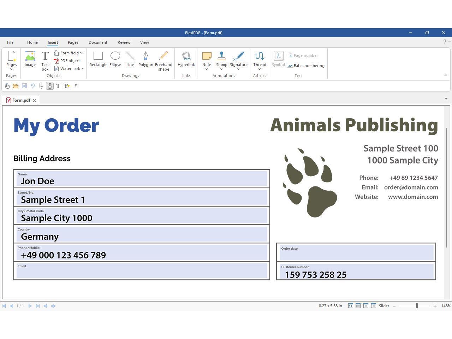Set zoom to actual size 1:1
Screen dimensions: 452x339
[350, 306]
